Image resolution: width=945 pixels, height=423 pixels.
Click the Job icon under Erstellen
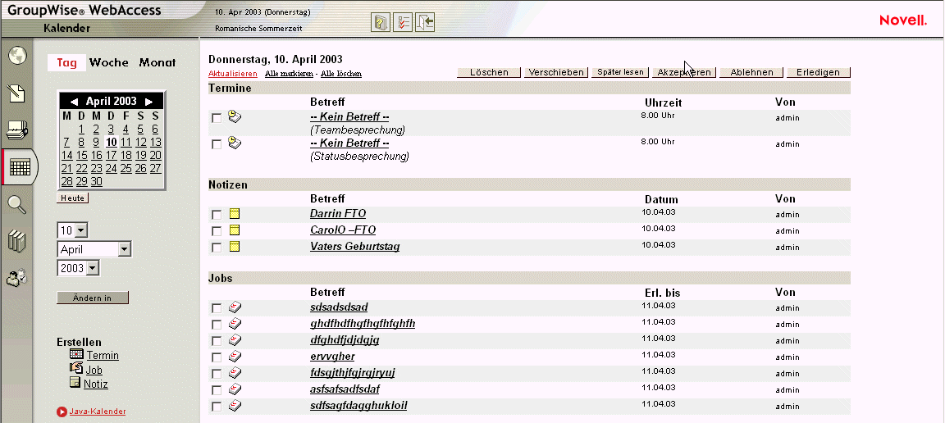click(x=76, y=368)
